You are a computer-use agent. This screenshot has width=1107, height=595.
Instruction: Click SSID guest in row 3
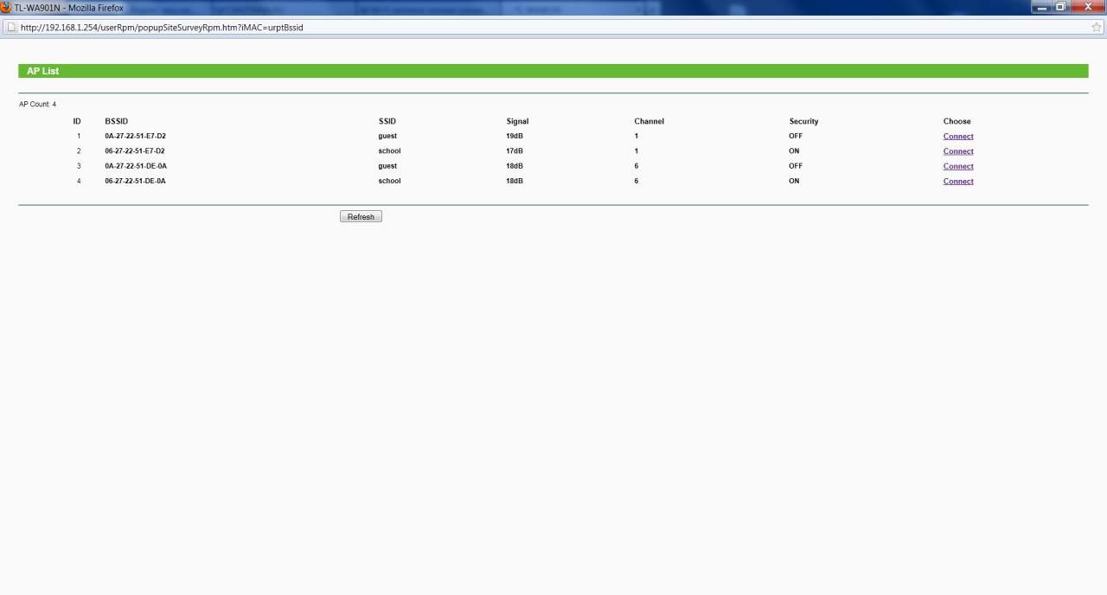[387, 166]
